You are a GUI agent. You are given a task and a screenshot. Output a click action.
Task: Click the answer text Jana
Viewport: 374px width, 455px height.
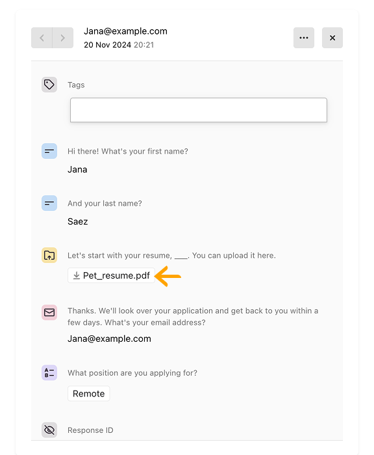coord(77,169)
